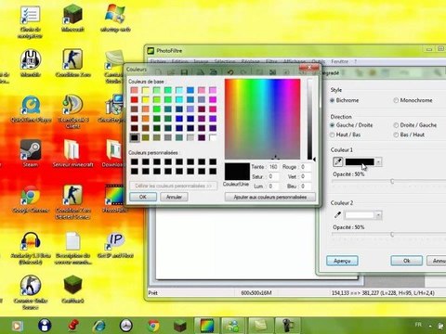Open the Google Chrome desktop shortcut
Image resolution: width=446 pixels, height=334 pixels.
click(x=31, y=196)
